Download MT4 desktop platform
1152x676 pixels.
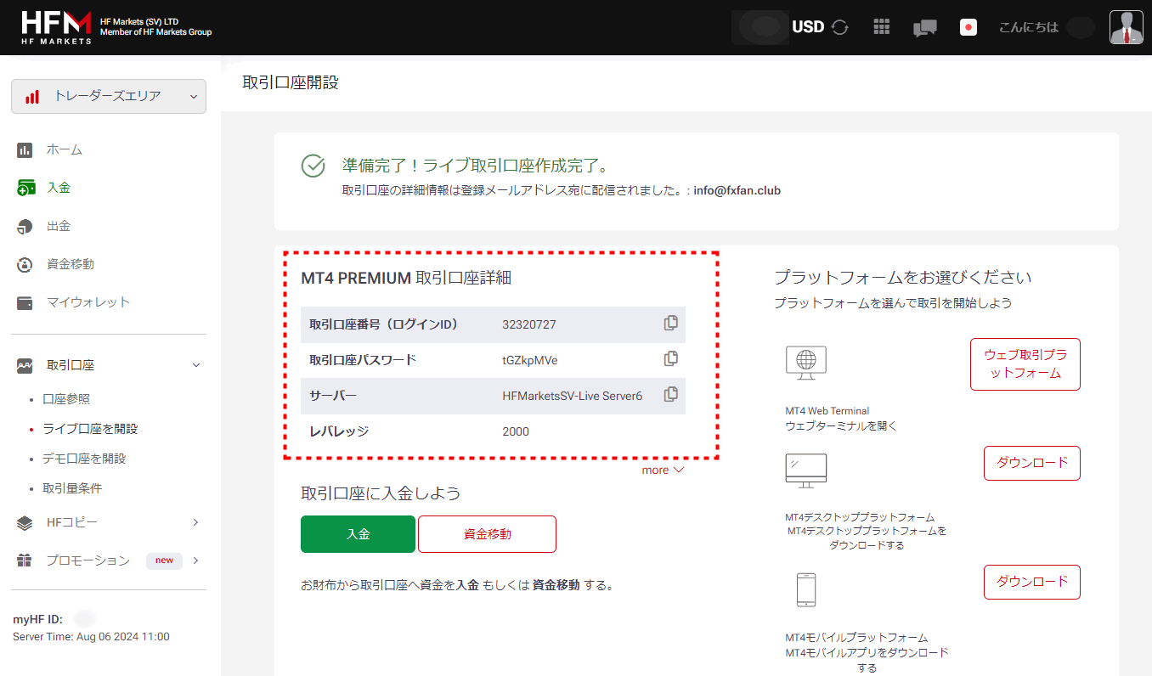[x=1032, y=464]
